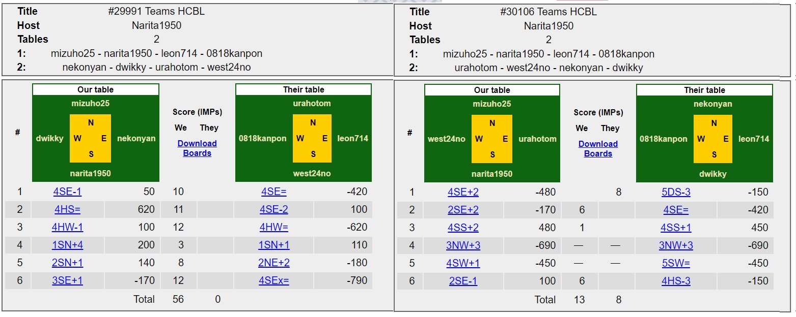The height and width of the screenshot is (317, 796).
Task: View the 1SN+4 board result
Action: (67, 245)
